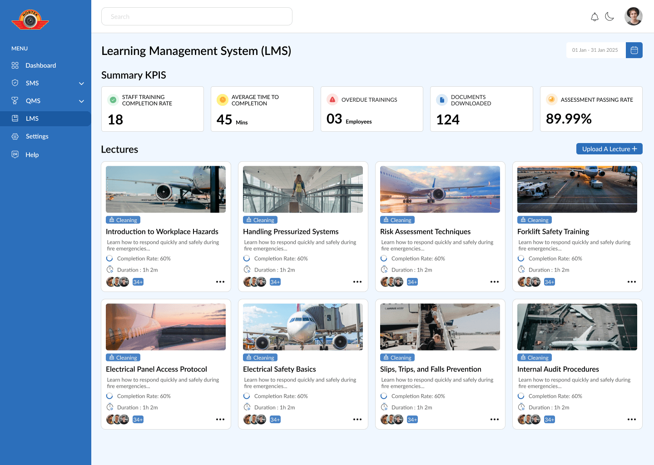The width and height of the screenshot is (654, 465).
Task: Click the Cleaning tag on Forklift Safety Training
Action: (535, 220)
